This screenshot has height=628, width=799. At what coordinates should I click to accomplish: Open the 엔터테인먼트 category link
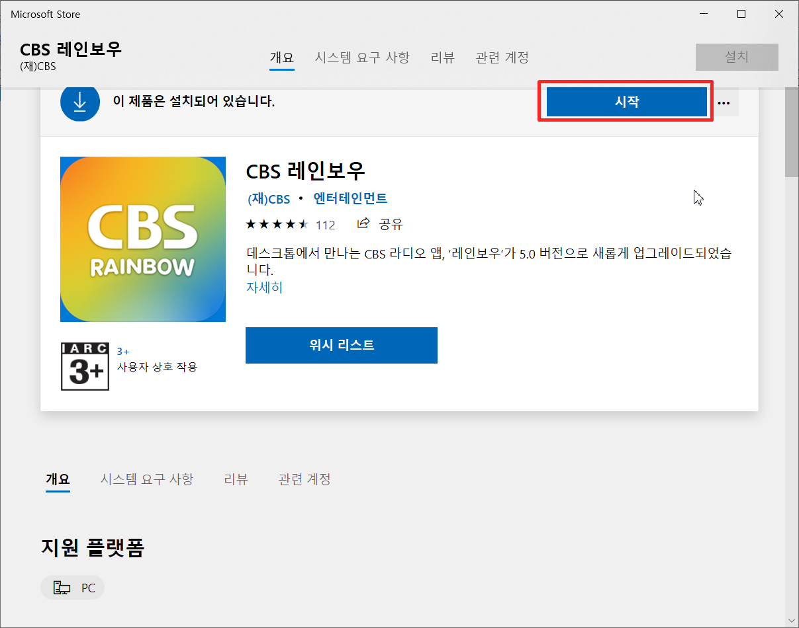[350, 198]
